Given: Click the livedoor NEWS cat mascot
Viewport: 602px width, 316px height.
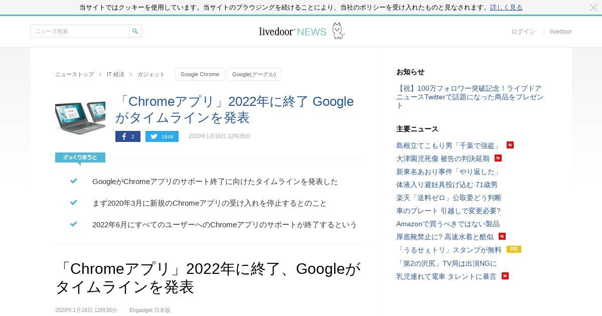Looking at the screenshot, I should [x=339, y=31].
